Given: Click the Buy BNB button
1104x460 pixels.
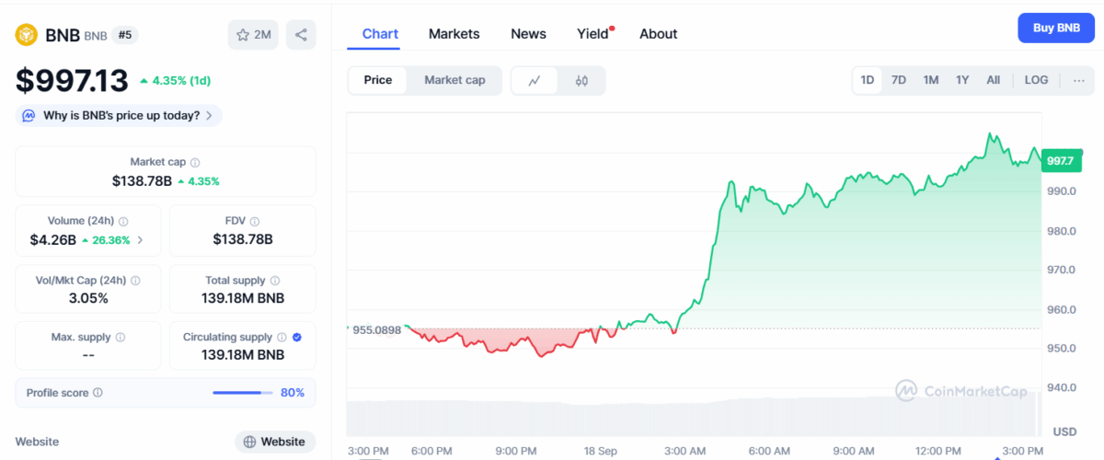Looking at the screenshot, I should [1055, 29].
